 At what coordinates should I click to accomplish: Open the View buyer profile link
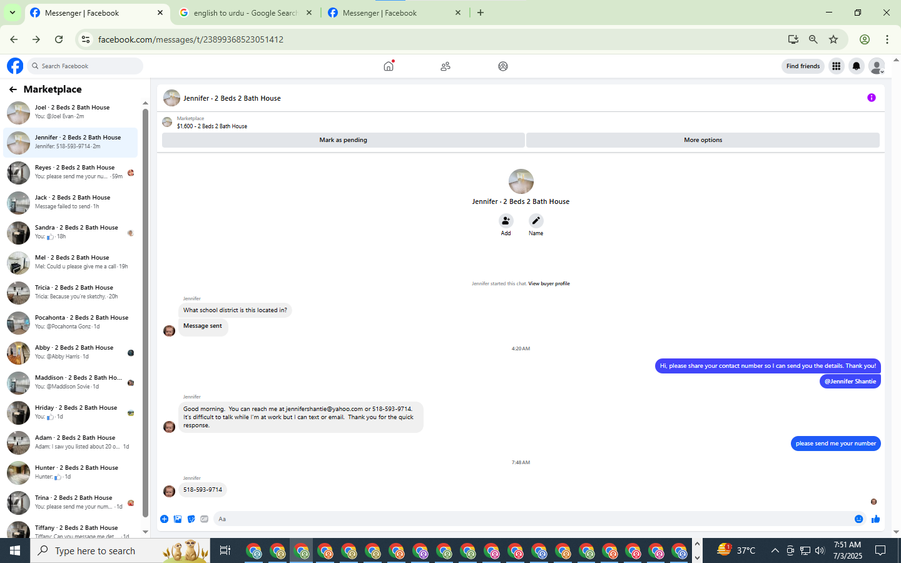[549, 283]
